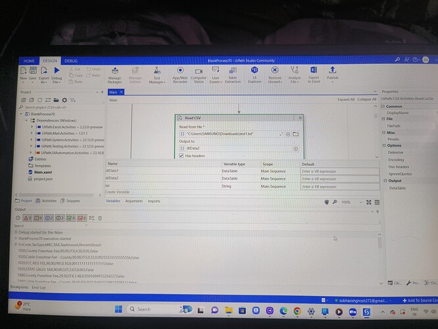Click Expand All in the designer
Screen dimensions: 438x329
coord(345,99)
